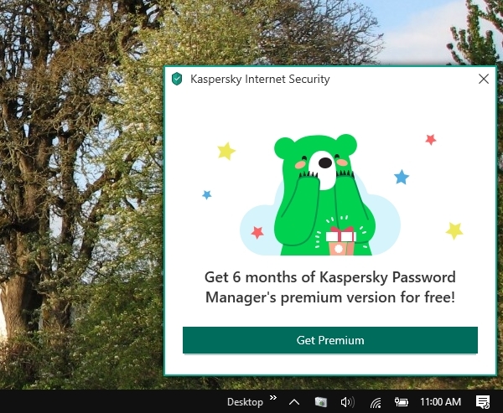The image size is (503, 413).
Task: Show hidden icons using the tray chevron
Action: (294, 402)
